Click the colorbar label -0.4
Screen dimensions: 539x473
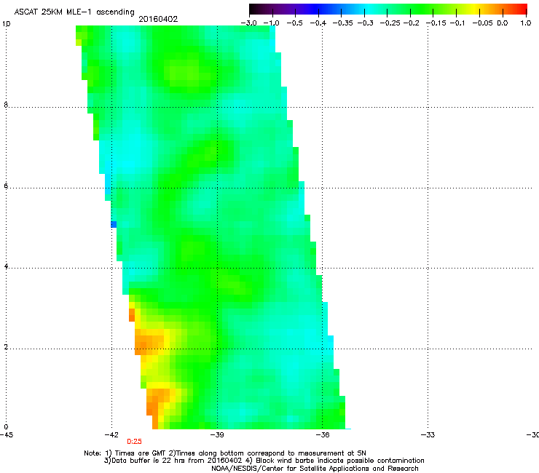[318, 23]
